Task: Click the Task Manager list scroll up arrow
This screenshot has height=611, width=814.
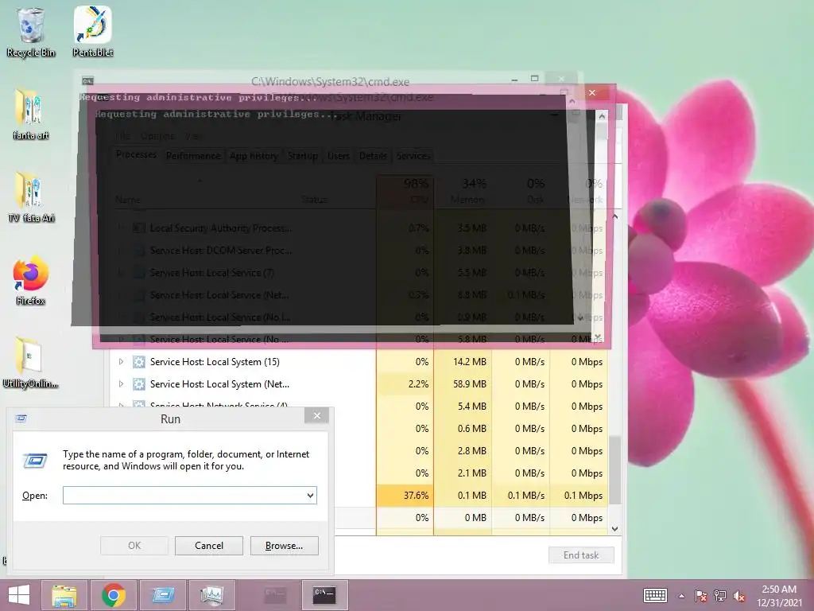Action: [614, 216]
